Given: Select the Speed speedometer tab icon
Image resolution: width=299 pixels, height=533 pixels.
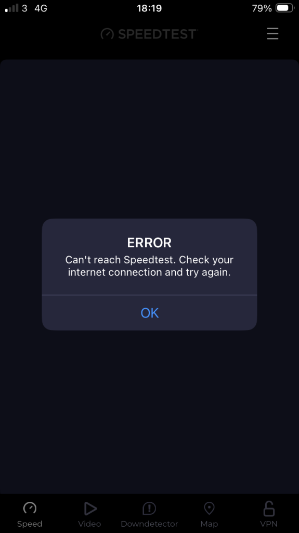Looking at the screenshot, I should click(x=30, y=508).
